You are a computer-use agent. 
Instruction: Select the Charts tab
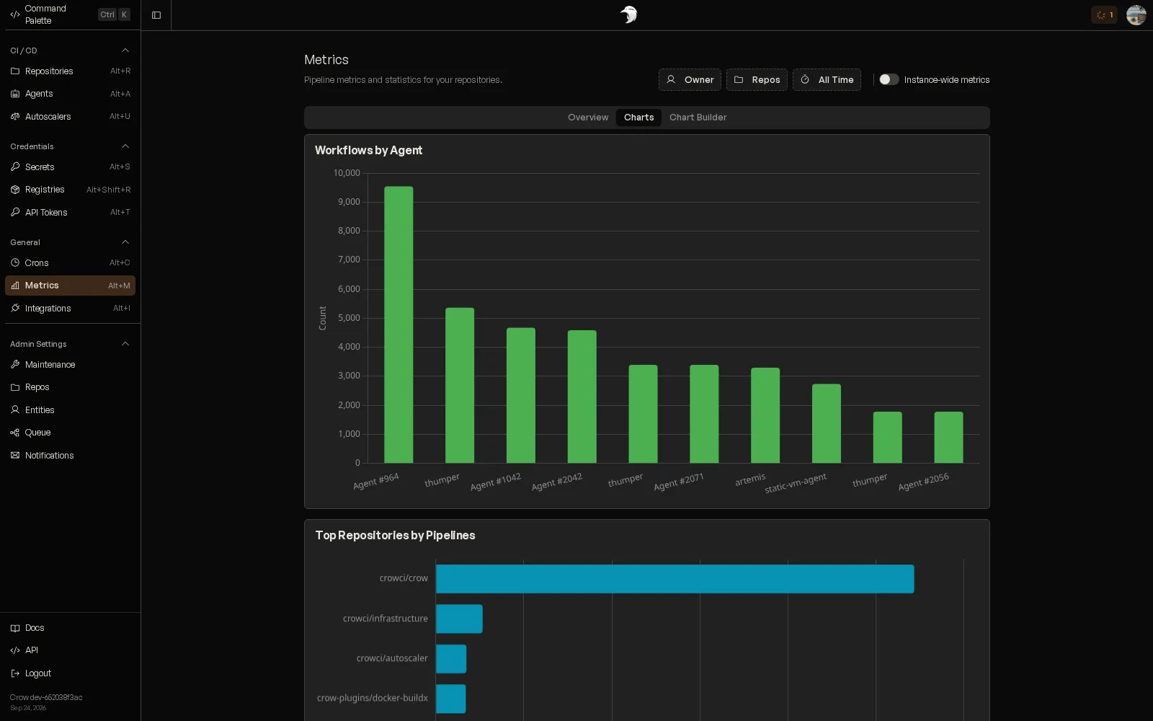click(639, 118)
